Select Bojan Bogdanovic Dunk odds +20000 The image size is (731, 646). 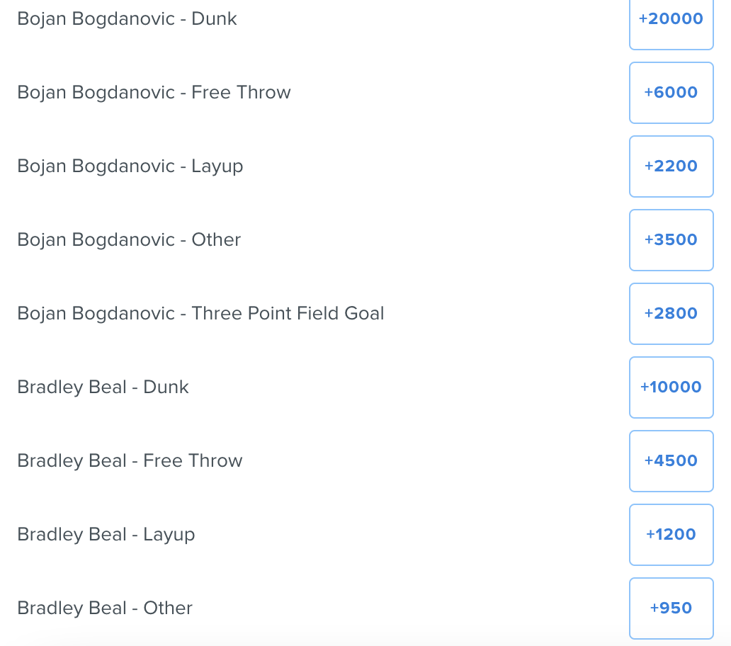click(x=671, y=20)
